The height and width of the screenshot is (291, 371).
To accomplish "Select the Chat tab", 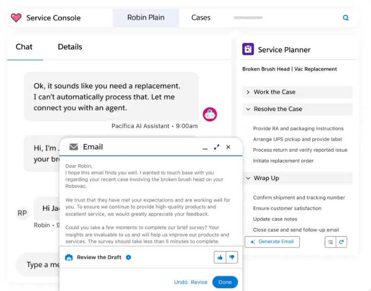I will (x=24, y=47).
